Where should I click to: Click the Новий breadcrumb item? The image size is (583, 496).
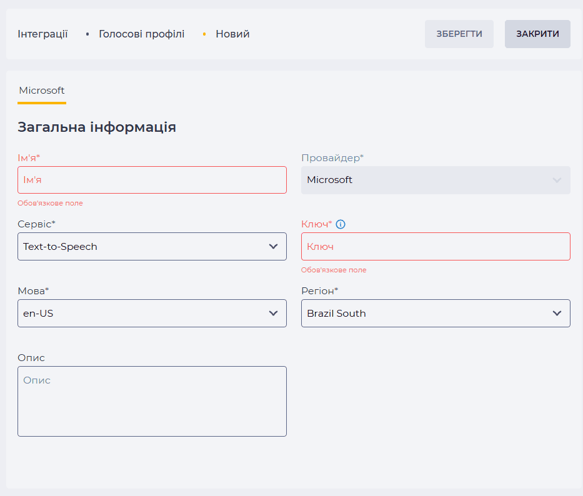[x=232, y=34]
